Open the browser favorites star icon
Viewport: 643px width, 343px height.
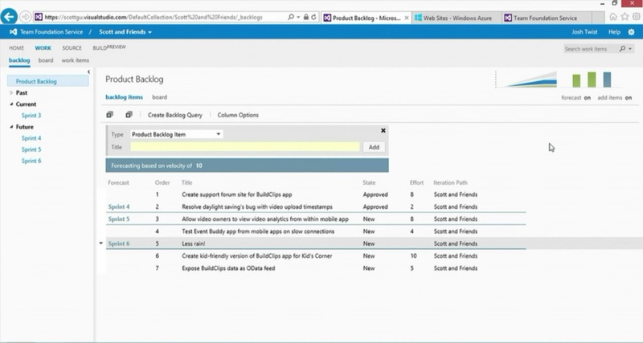(x=625, y=17)
